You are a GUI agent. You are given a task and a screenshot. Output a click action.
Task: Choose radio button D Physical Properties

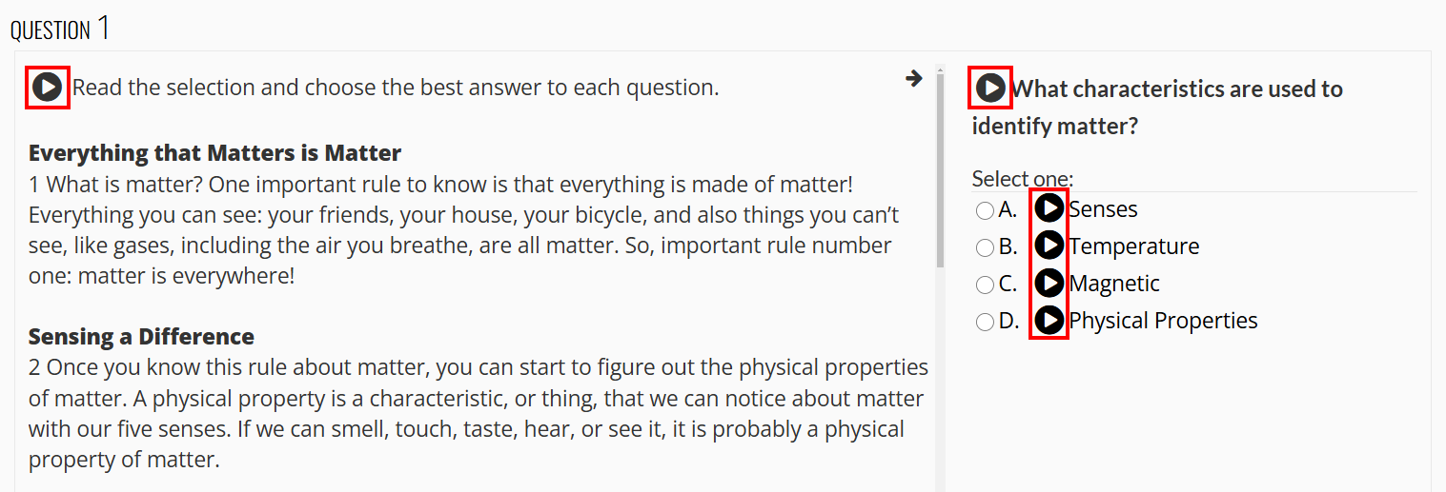coord(985,322)
